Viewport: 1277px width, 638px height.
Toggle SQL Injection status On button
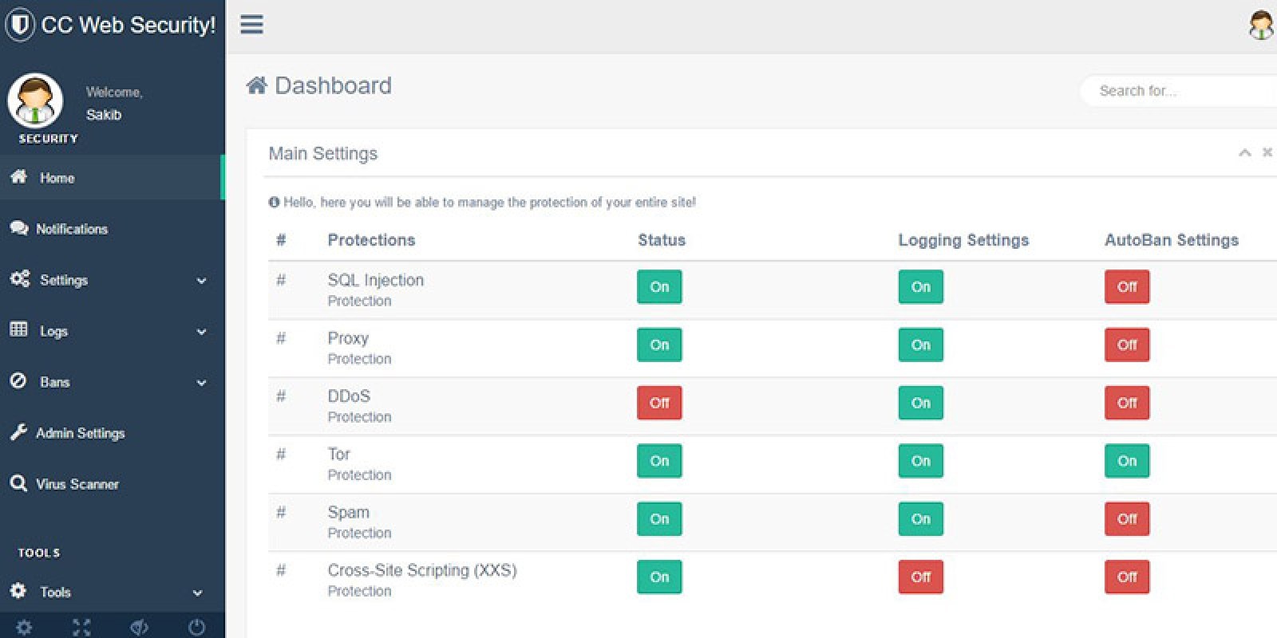(659, 287)
